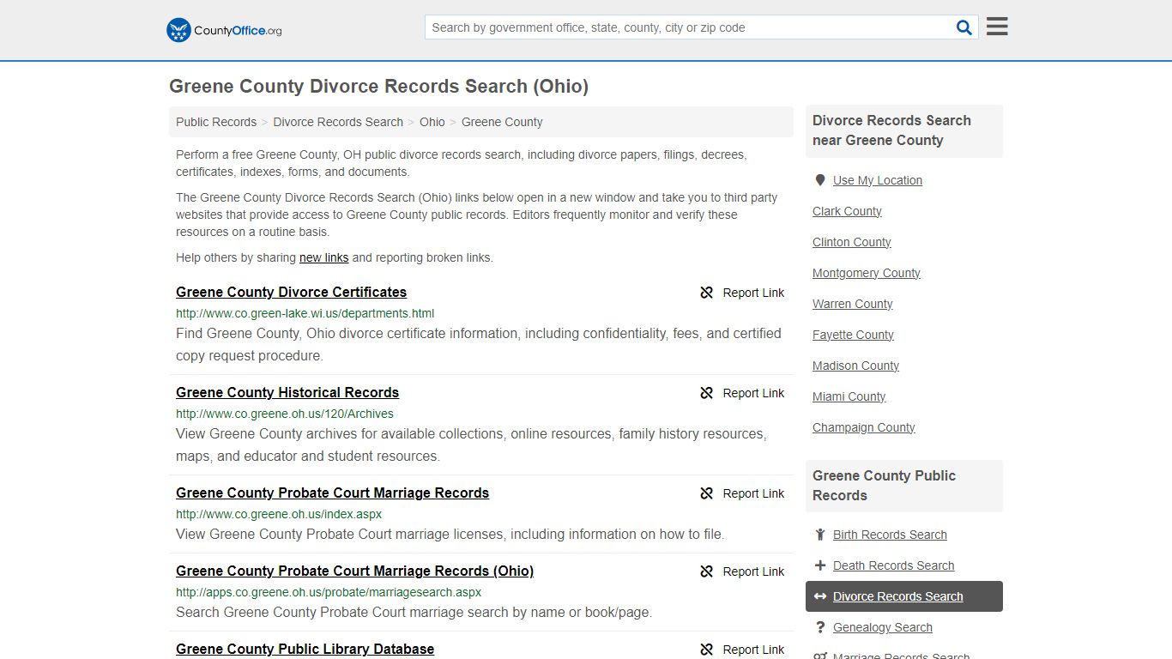The width and height of the screenshot is (1172, 659).
Task: Click the search magnifier icon
Action: (x=964, y=27)
